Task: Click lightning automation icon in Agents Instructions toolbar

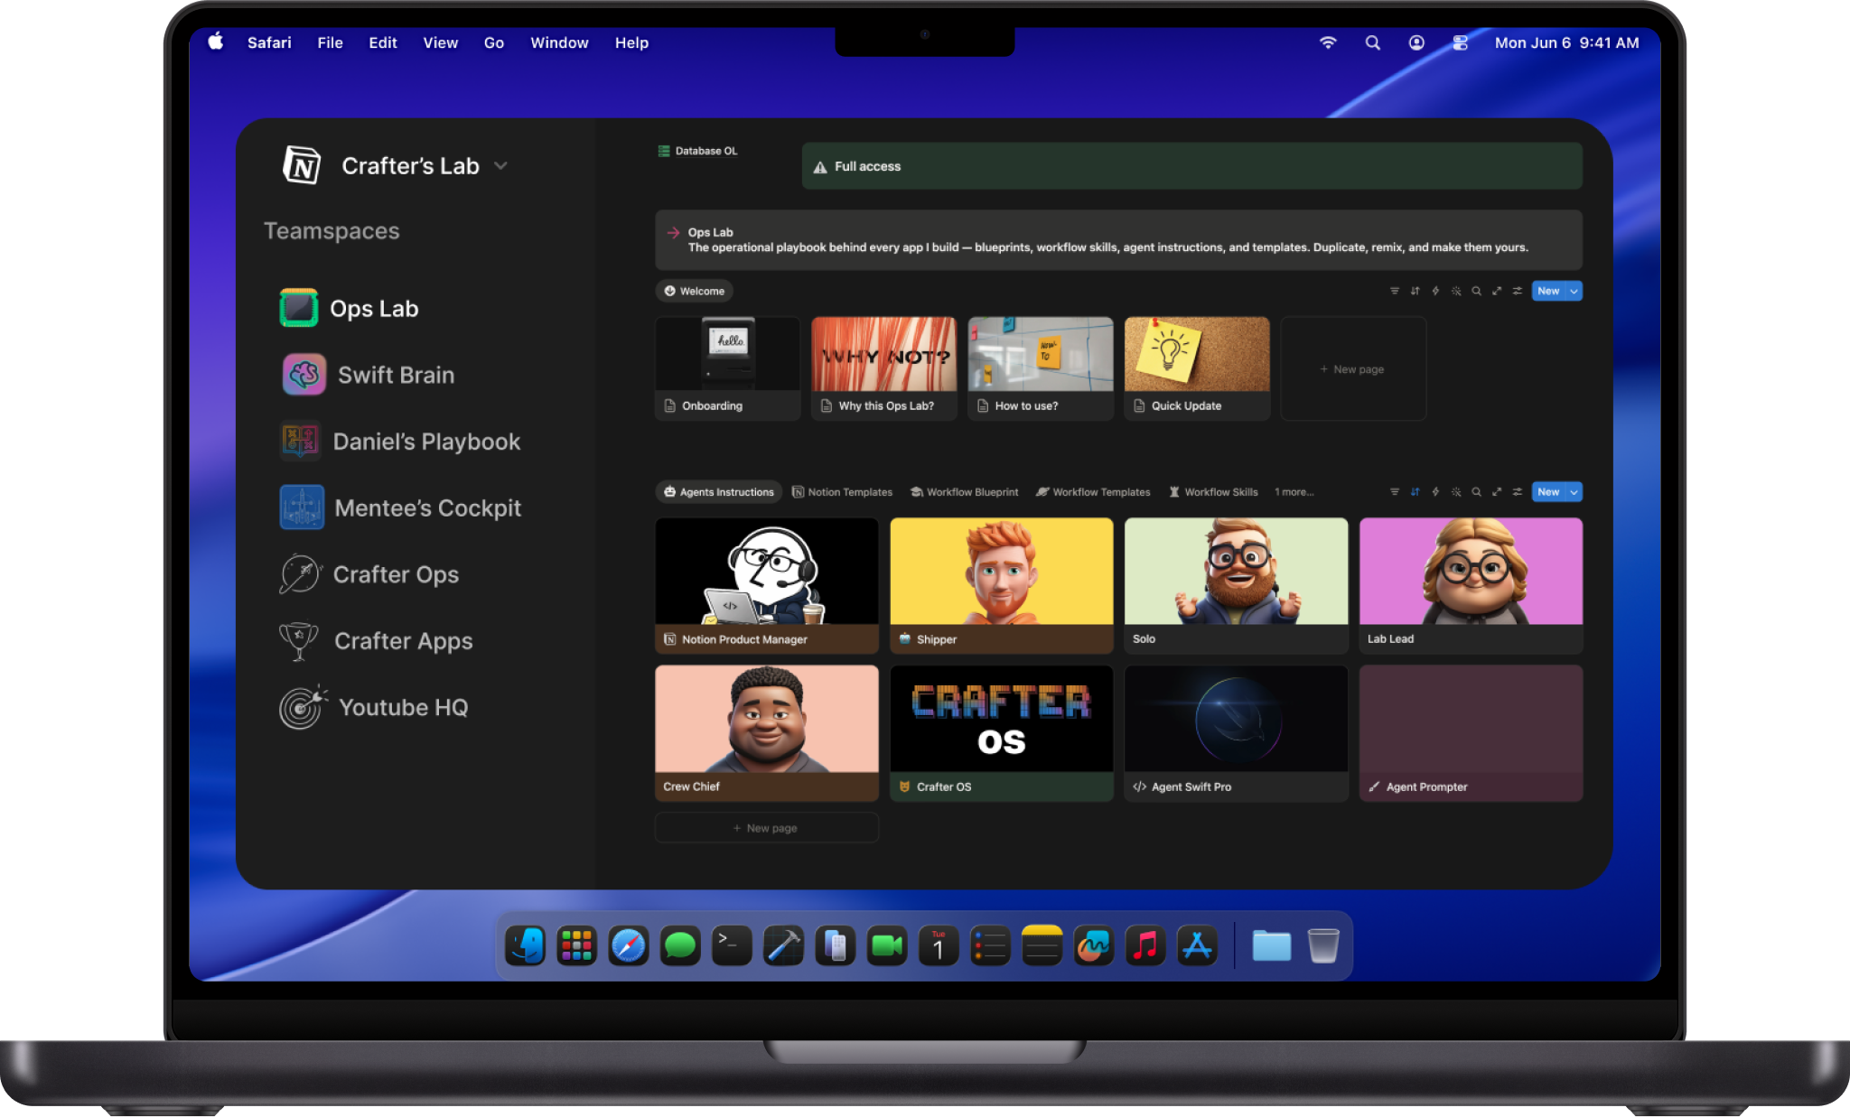Action: coord(1435,492)
